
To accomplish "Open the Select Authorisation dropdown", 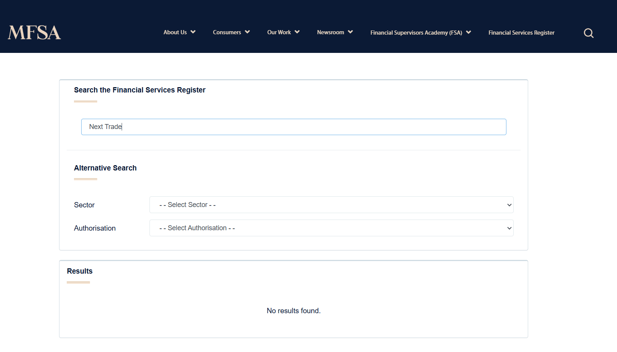I will pos(331,228).
